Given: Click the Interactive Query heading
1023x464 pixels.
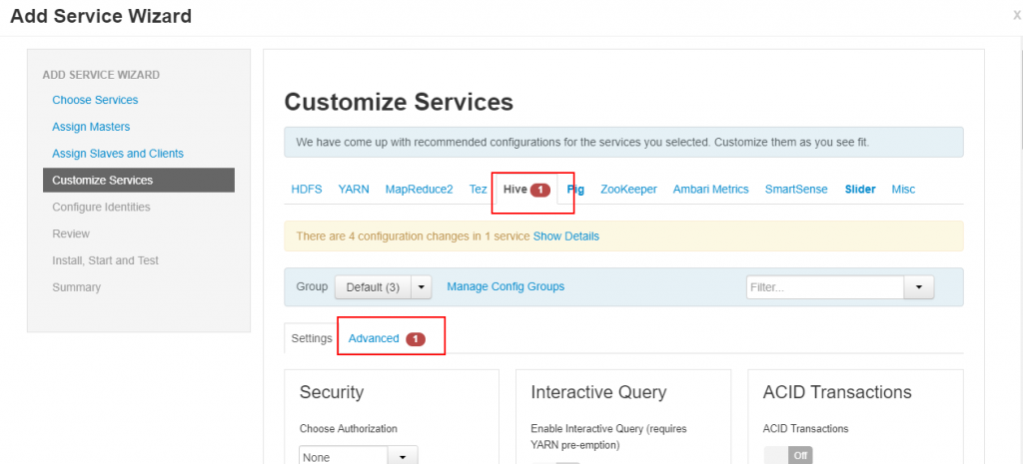Looking at the screenshot, I should tap(599, 392).
